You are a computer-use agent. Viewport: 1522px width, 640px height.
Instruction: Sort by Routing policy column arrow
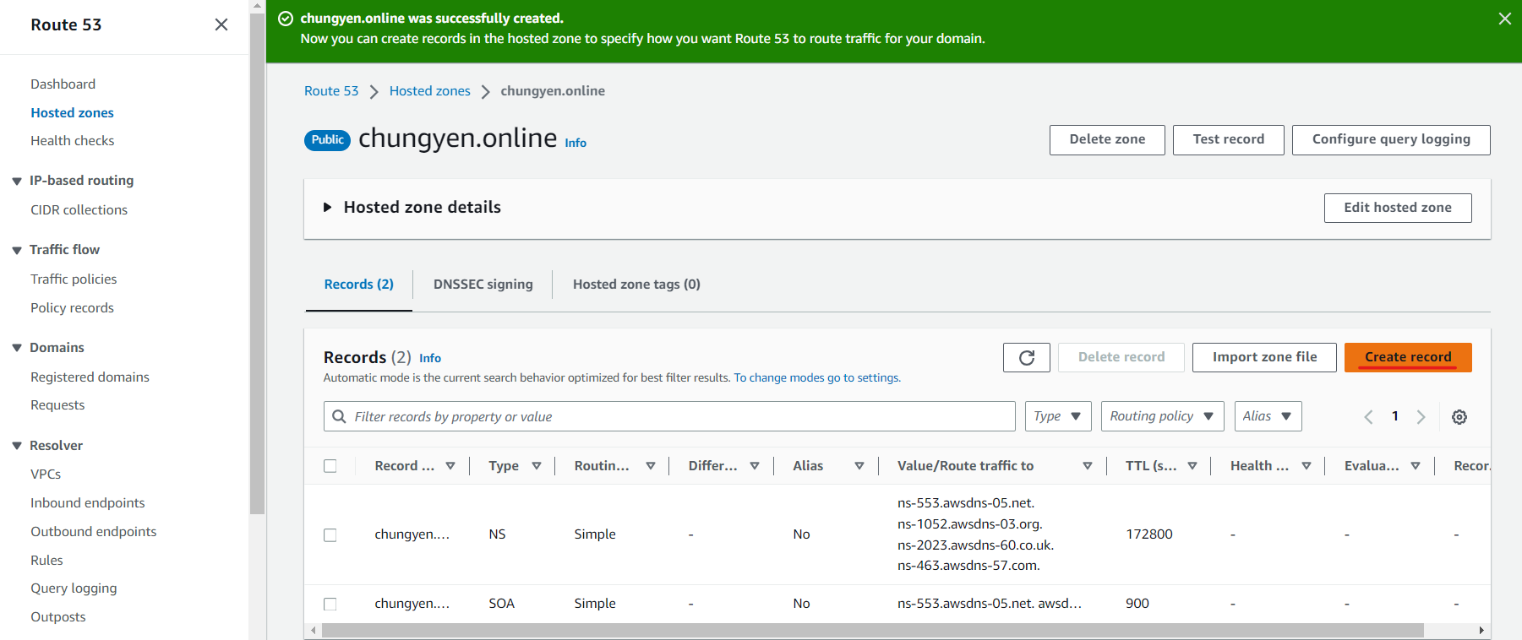(x=651, y=466)
